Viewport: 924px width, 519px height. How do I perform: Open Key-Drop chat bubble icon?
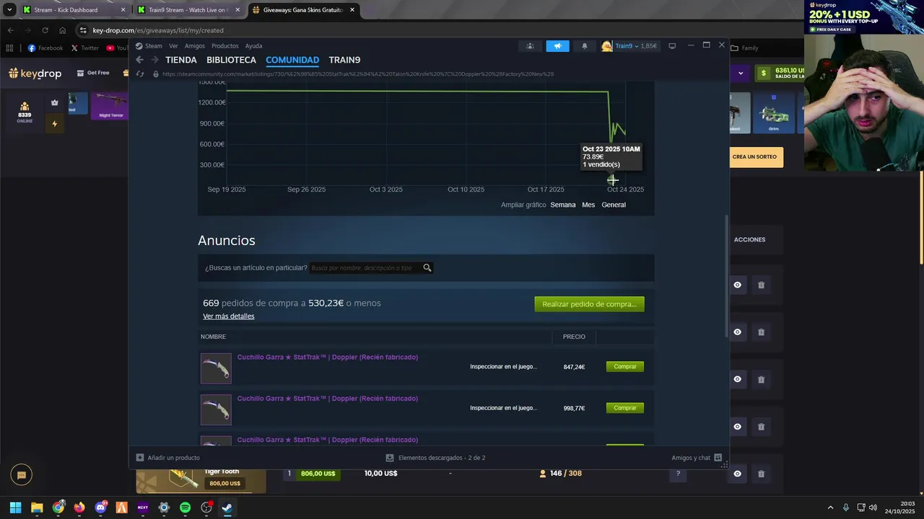22,475
